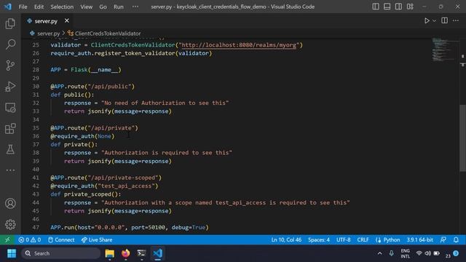Open the Accounts menu icon

tap(10, 204)
